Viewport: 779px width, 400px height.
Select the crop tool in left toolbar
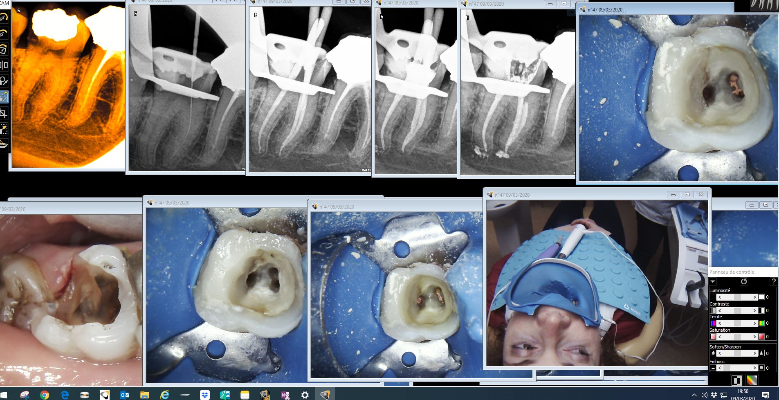pos(4,113)
